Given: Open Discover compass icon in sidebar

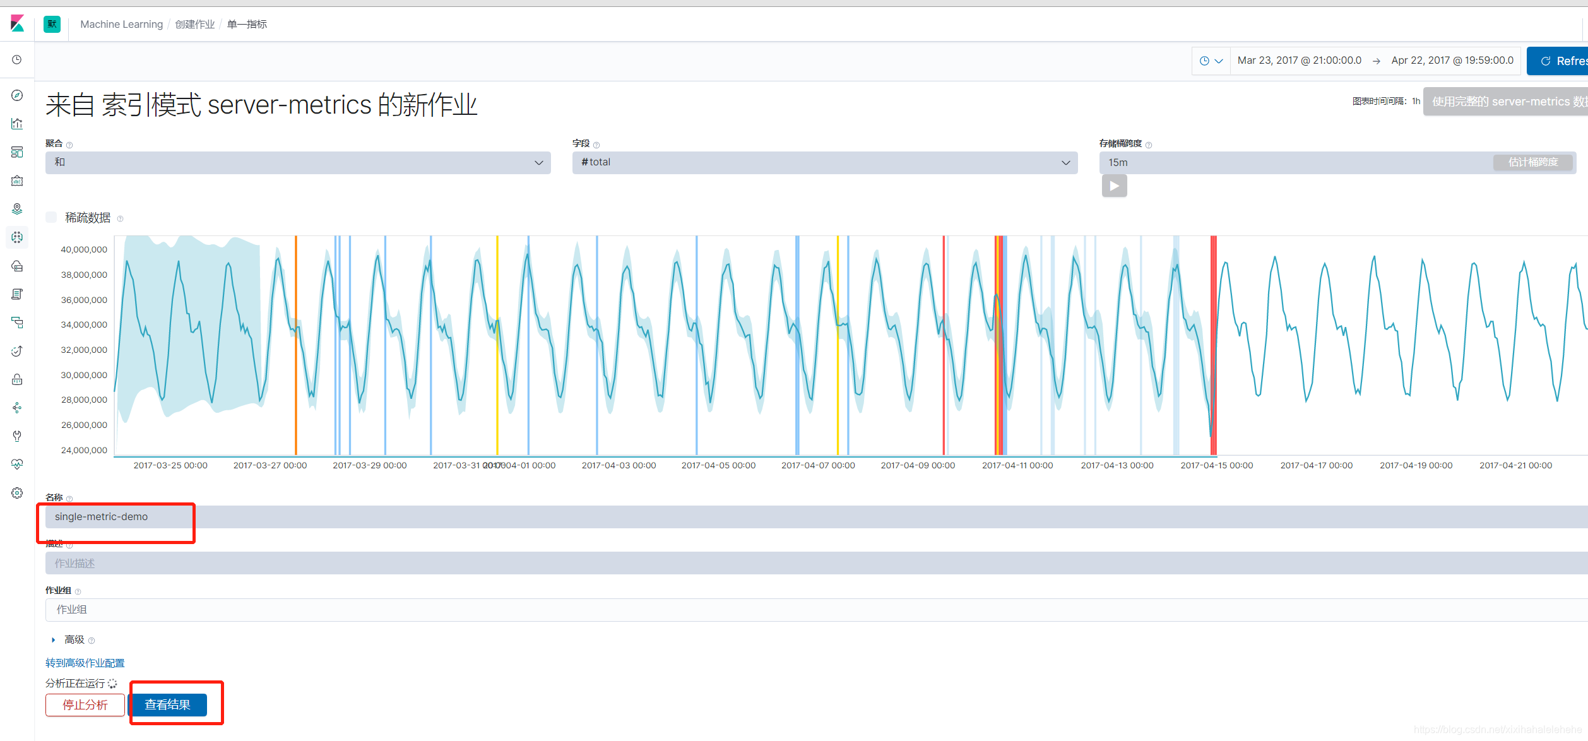Looking at the screenshot, I should click(x=17, y=95).
